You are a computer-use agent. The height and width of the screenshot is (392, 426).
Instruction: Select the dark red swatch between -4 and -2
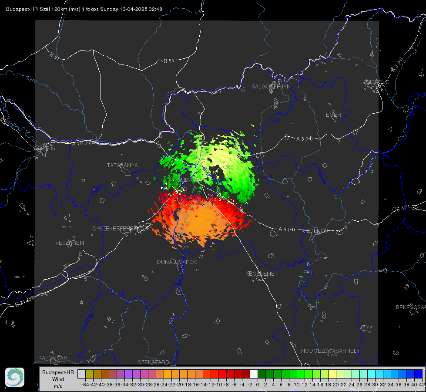point(246,374)
